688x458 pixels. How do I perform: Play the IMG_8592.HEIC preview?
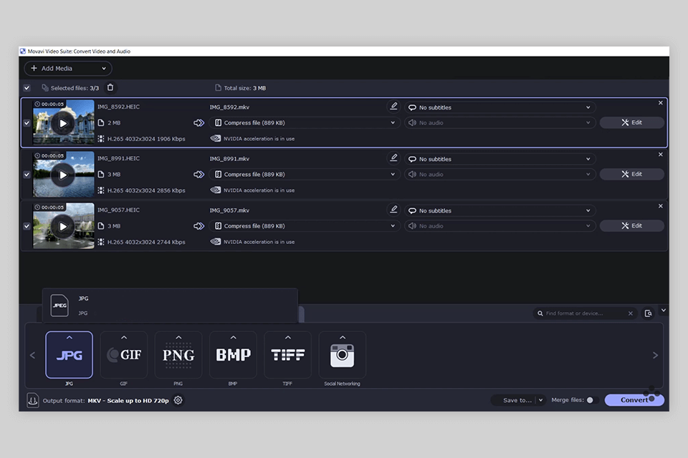(x=63, y=123)
